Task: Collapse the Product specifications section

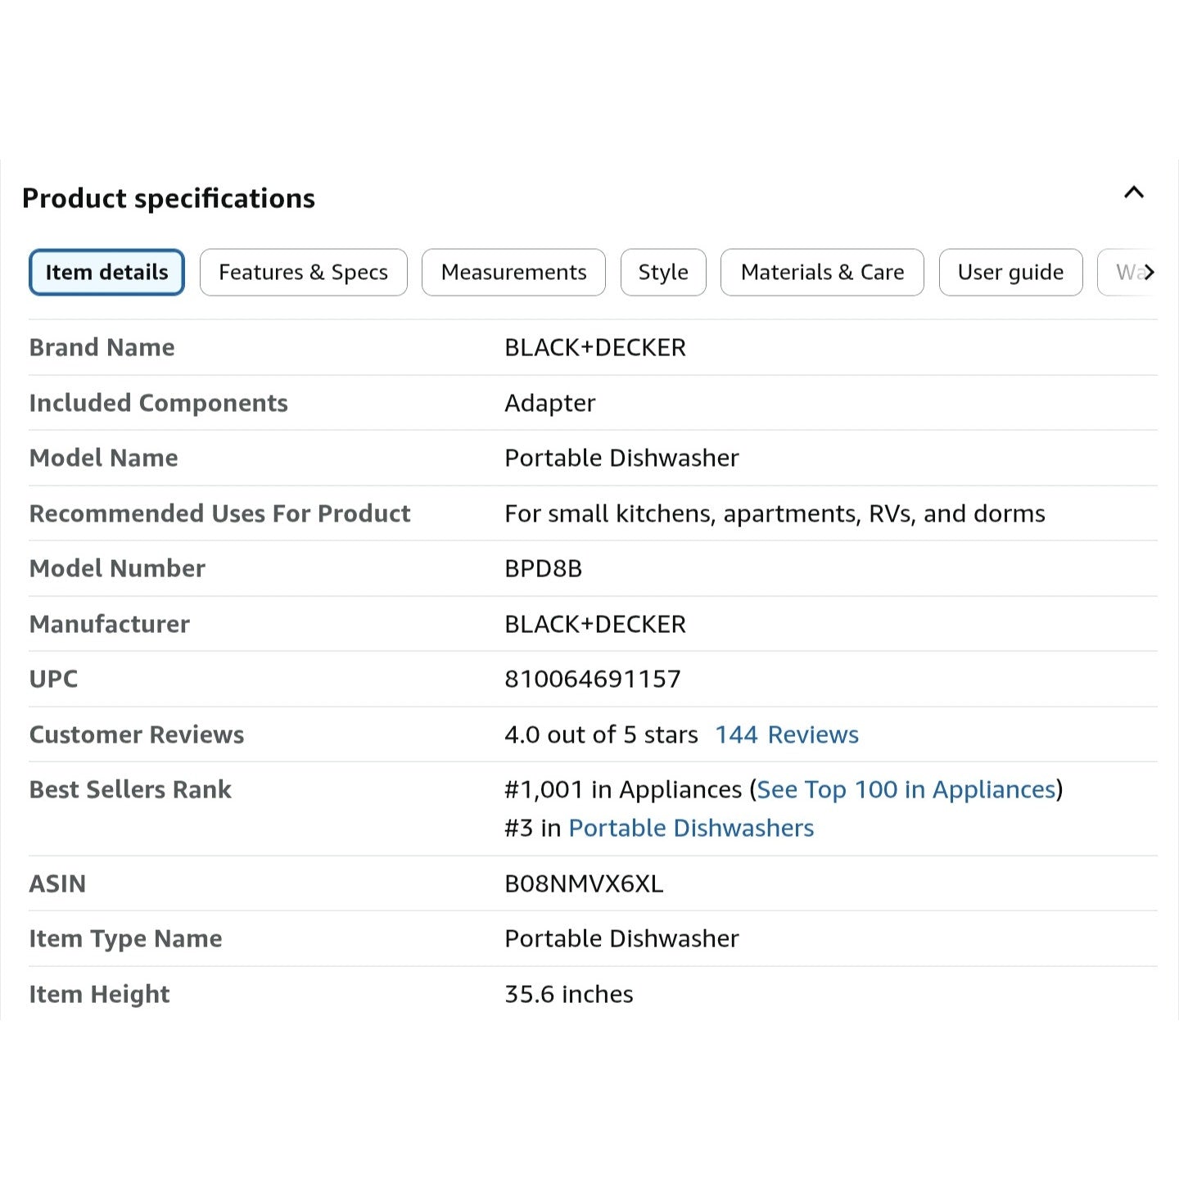Action: coord(1134,192)
